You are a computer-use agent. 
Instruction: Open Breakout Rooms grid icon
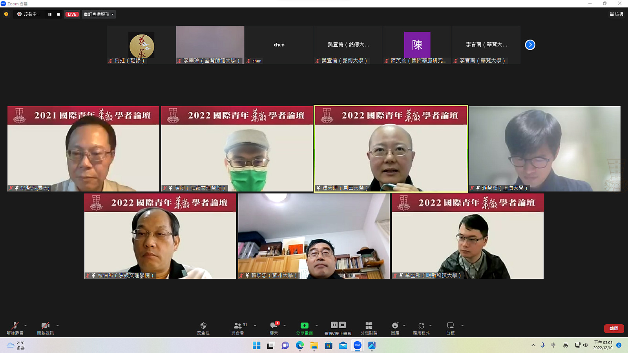coord(369,326)
